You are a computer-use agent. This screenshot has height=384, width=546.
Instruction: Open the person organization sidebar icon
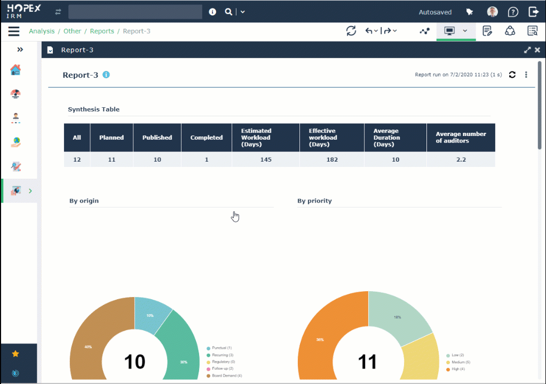(15, 118)
